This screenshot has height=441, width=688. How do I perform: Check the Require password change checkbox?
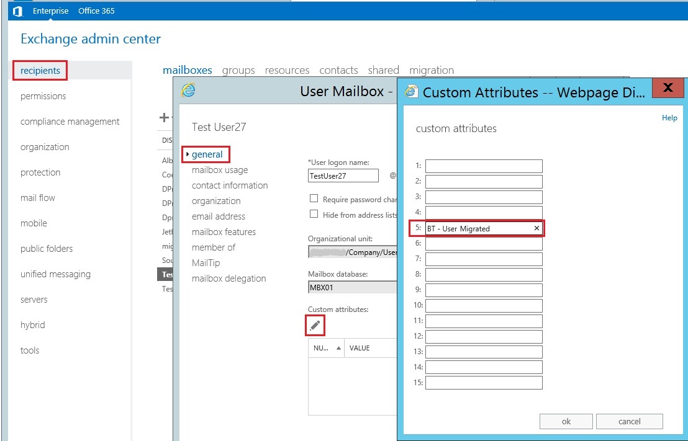coord(314,198)
